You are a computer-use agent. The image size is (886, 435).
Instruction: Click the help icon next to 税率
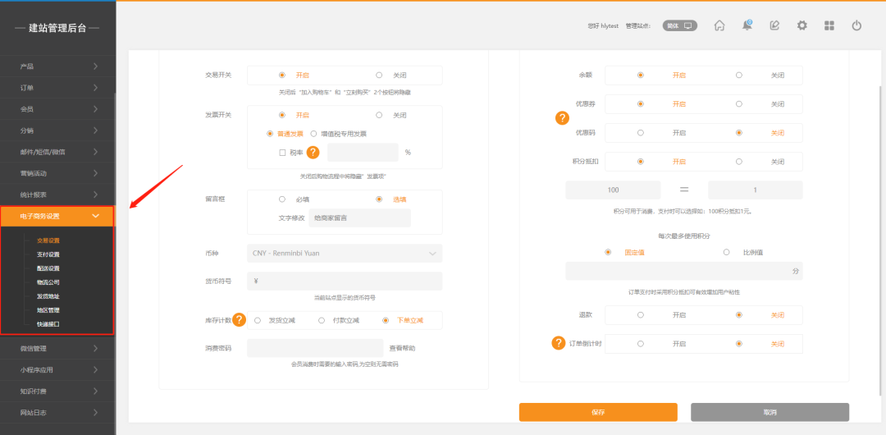point(313,152)
